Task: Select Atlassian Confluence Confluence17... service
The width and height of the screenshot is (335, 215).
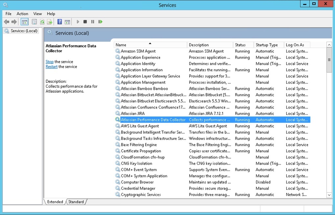Action: coord(212,107)
